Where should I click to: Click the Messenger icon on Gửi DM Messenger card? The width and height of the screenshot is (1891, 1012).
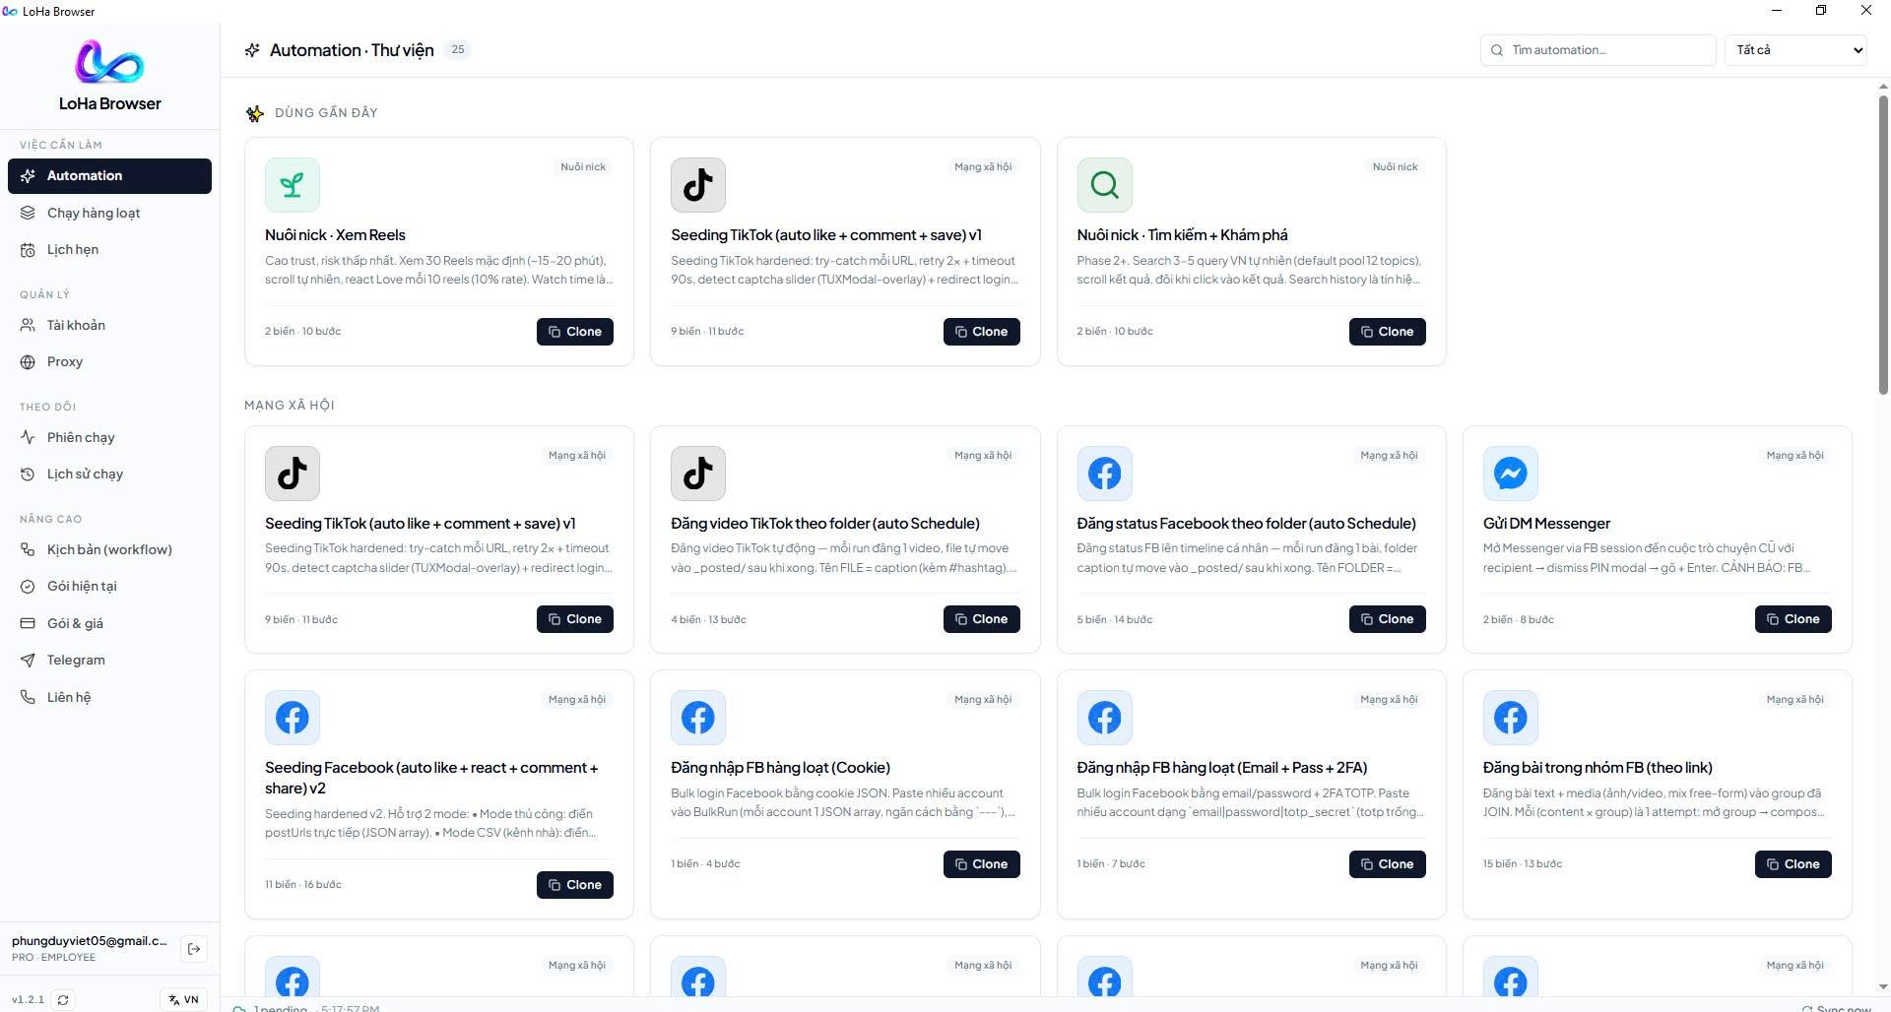click(x=1510, y=474)
